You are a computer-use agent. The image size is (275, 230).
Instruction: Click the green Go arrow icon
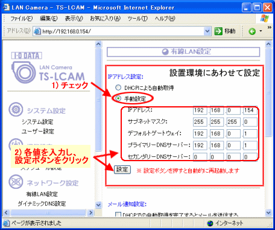click(x=218, y=31)
